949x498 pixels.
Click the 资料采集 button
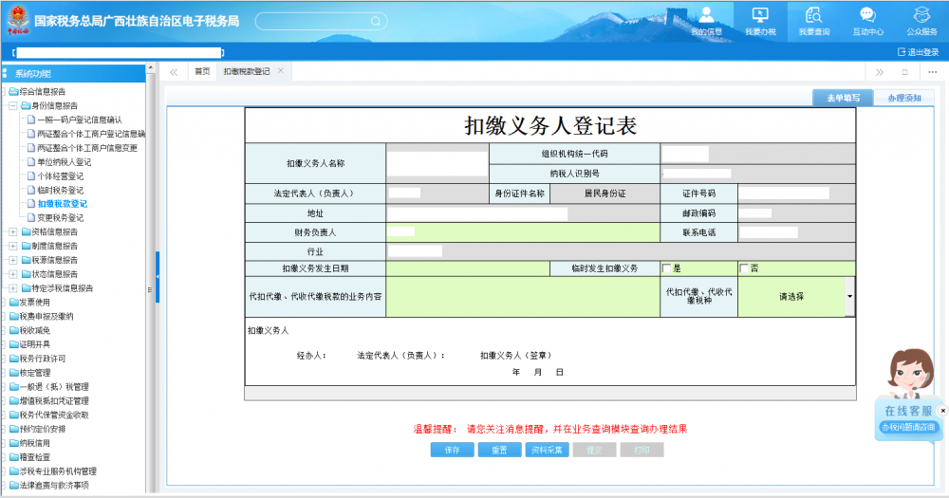coord(546,451)
